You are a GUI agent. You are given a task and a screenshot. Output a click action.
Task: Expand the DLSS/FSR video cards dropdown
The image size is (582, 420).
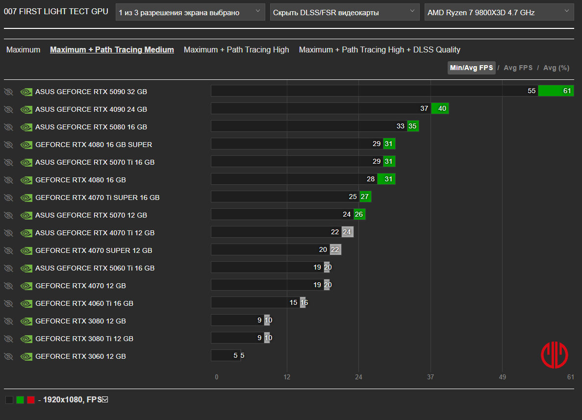click(x=345, y=12)
